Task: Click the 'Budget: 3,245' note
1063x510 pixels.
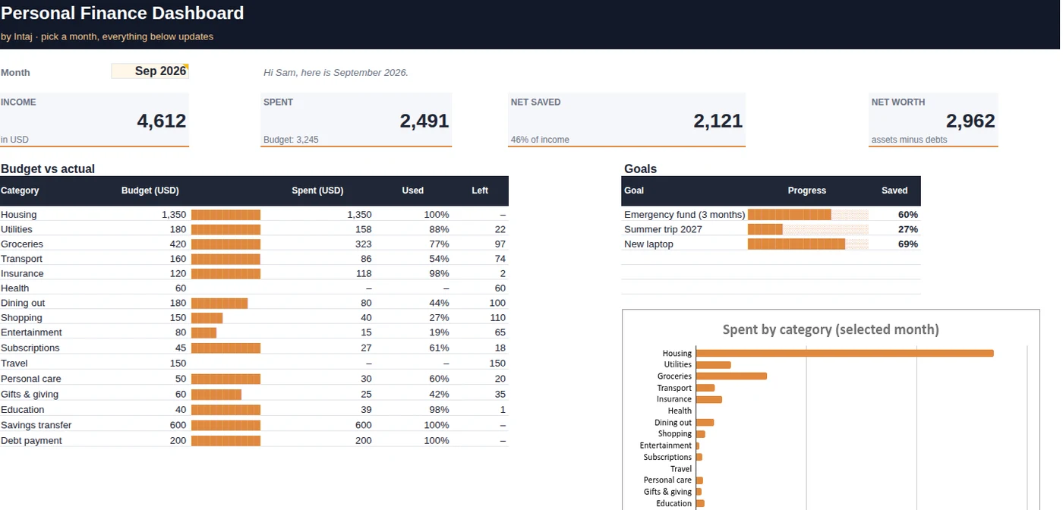Action: [x=291, y=140]
